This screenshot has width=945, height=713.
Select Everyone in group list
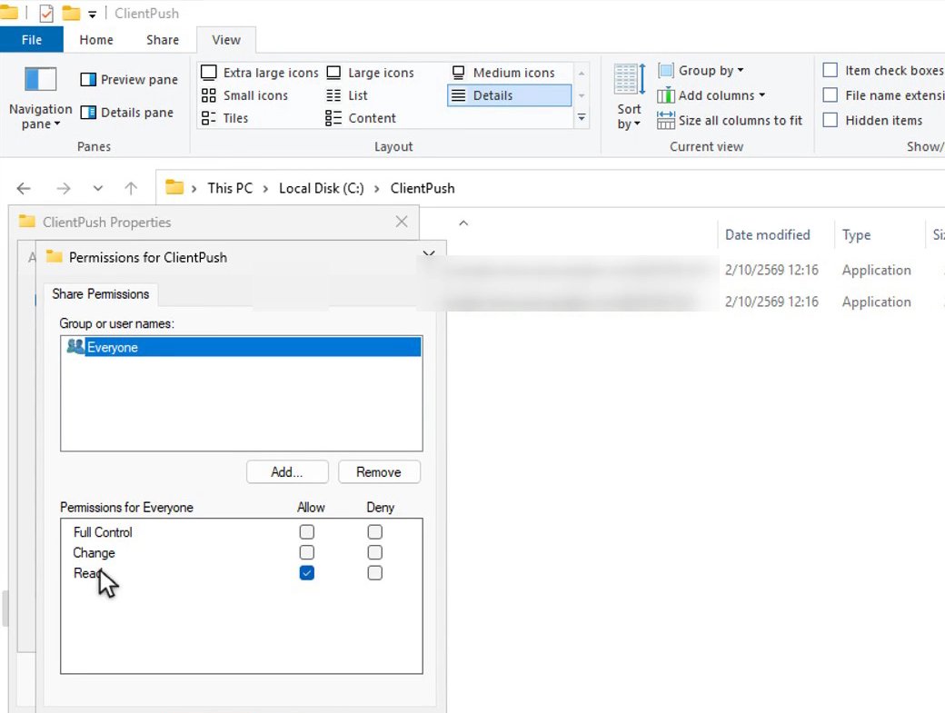pos(241,347)
